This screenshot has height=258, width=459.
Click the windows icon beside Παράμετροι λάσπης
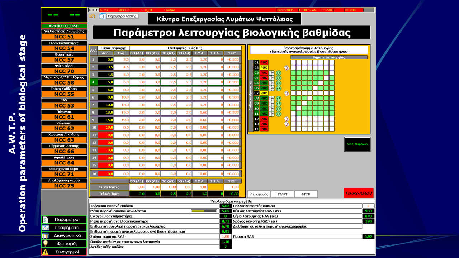coord(103,16)
